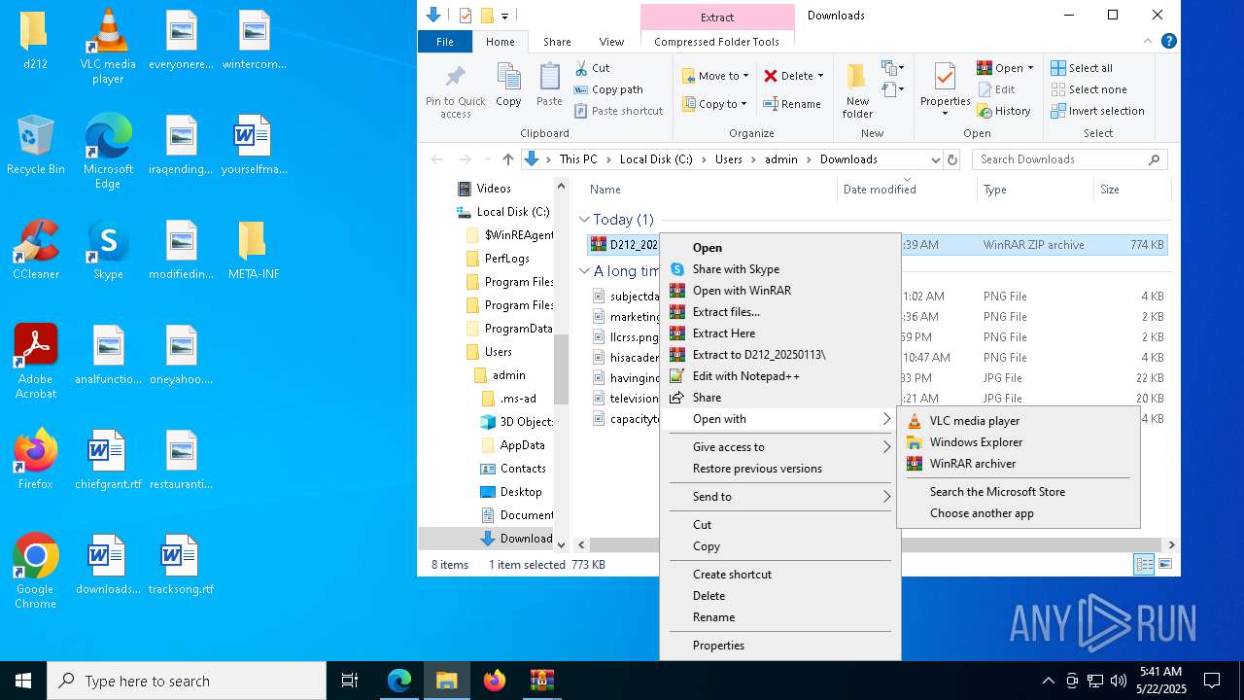Select WinRAR archiver in Open with submenu
The image size is (1244, 700).
[x=1018, y=464]
